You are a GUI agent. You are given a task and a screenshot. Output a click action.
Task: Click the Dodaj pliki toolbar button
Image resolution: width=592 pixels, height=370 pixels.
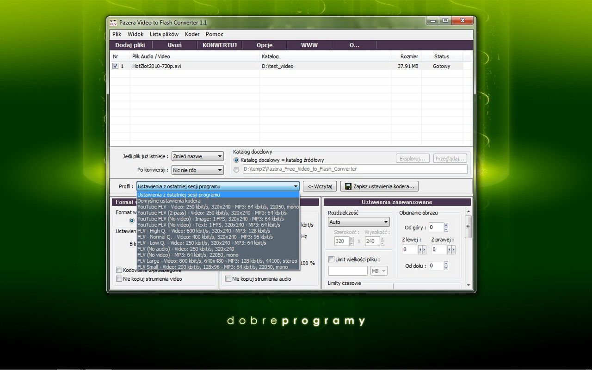pyautogui.click(x=130, y=45)
